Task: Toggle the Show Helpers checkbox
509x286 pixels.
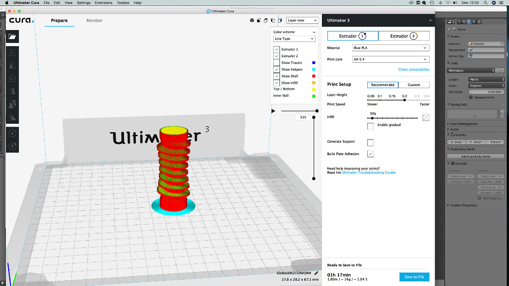Action: [277, 69]
